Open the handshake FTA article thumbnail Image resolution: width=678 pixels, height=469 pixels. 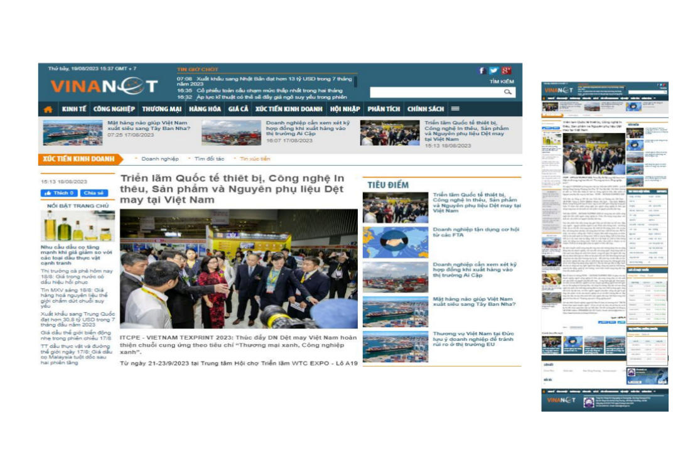(x=395, y=242)
